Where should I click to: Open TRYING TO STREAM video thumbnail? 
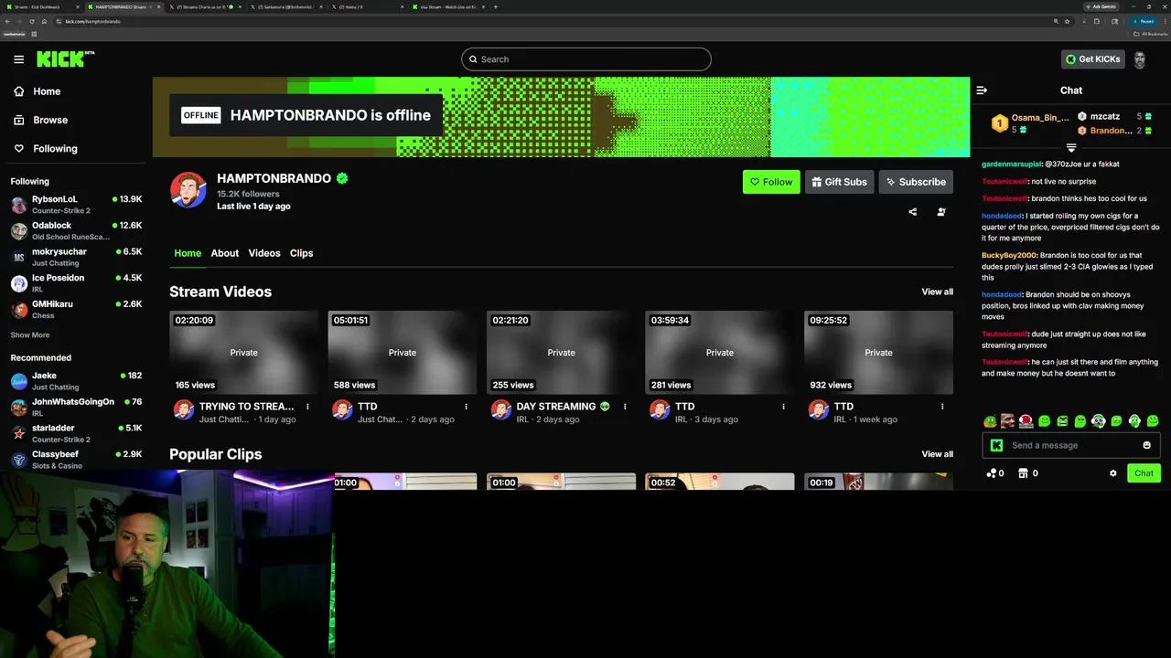(x=244, y=353)
